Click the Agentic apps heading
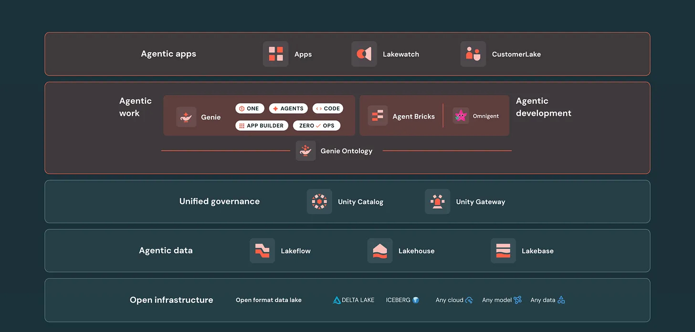The image size is (695, 332). point(168,54)
